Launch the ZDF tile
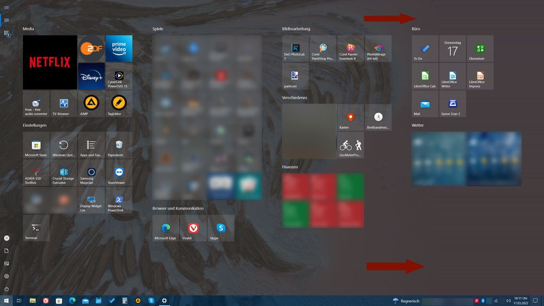 [91, 48]
